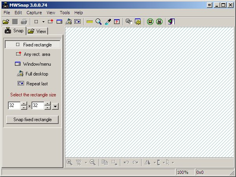Image resolution: width=236 pixels, height=177 pixels.
Task: Open the zoom magnifier tool
Action: pyautogui.click(x=98, y=22)
